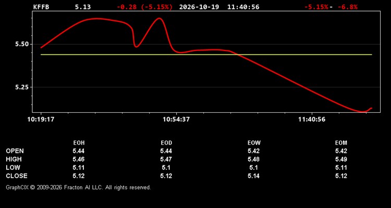Click the 11:40:56 x-axis time label

pos(312,120)
